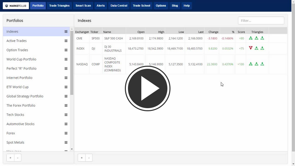Open the Internet Portfolio menu icon
The height and width of the screenshot is (166, 295).
coord(66,78)
